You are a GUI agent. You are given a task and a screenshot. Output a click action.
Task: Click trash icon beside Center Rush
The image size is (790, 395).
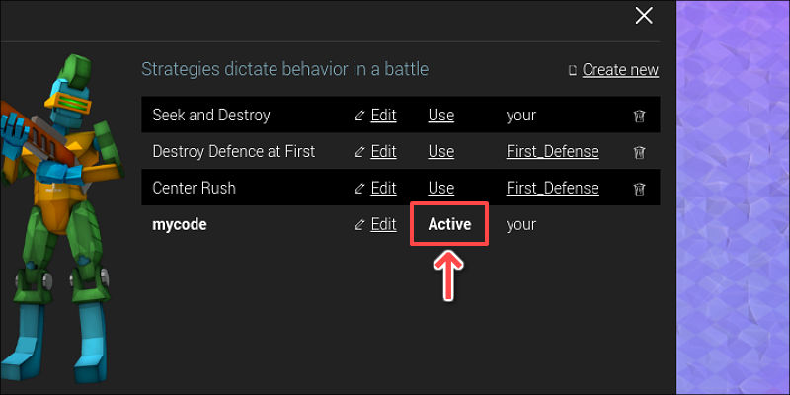click(639, 189)
